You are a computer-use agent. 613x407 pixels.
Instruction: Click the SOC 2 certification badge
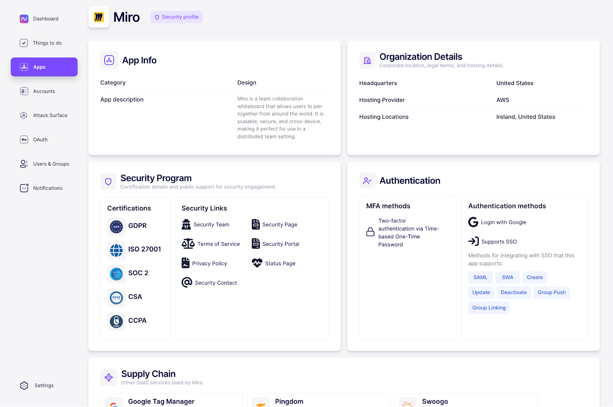coord(116,274)
